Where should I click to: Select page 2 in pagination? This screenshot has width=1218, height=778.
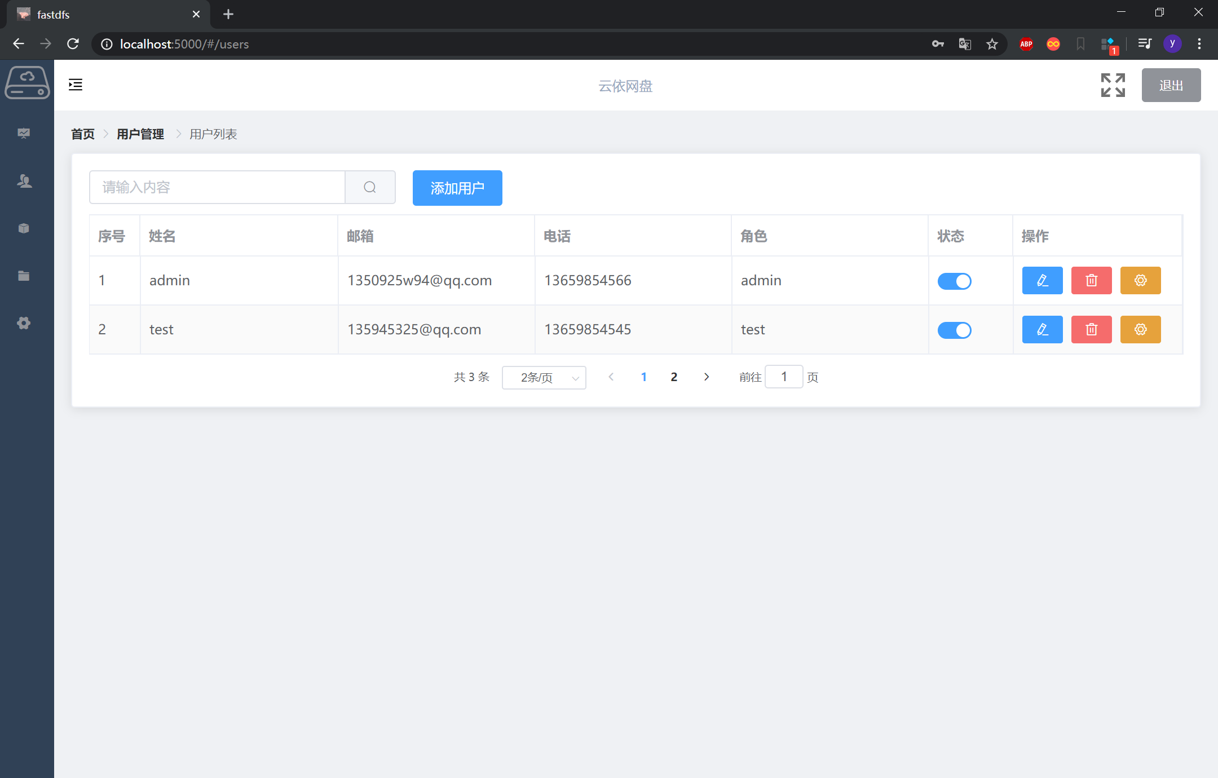674,377
